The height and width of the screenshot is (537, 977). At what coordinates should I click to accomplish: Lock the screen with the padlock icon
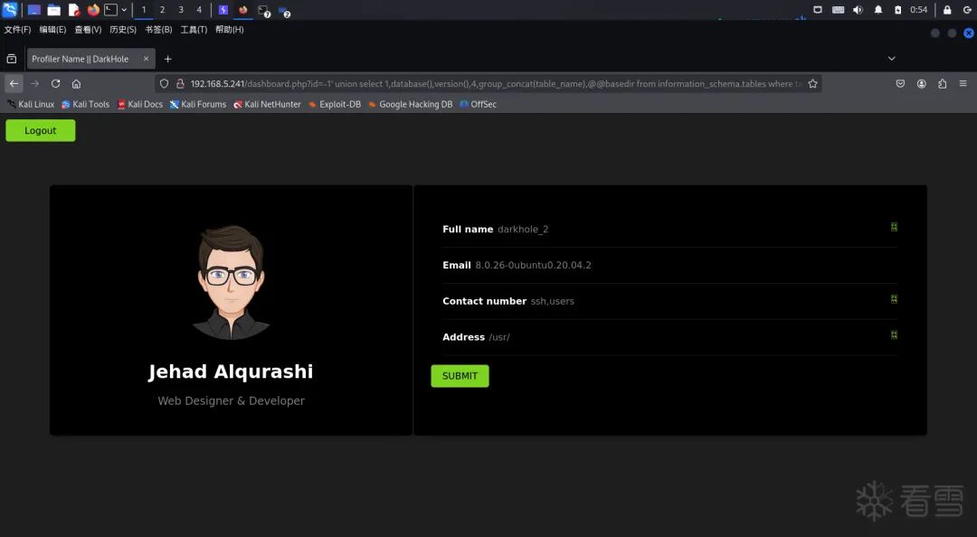(x=947, y=10)
